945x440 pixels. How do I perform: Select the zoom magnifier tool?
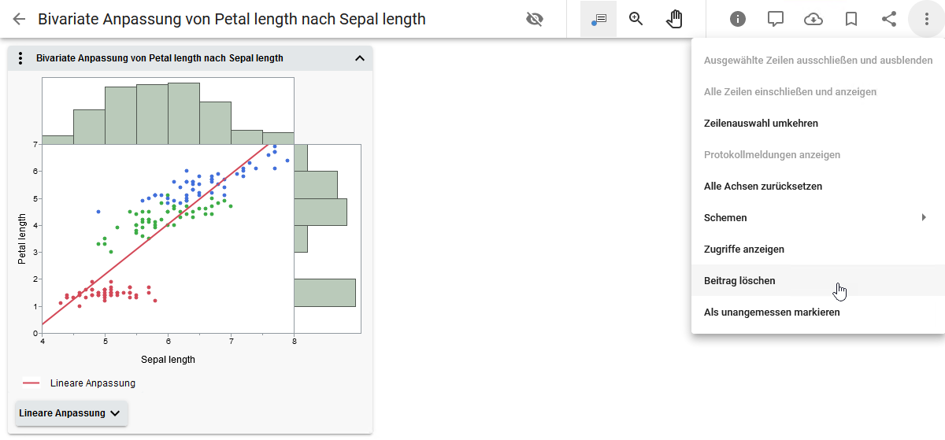click(636, 19)
